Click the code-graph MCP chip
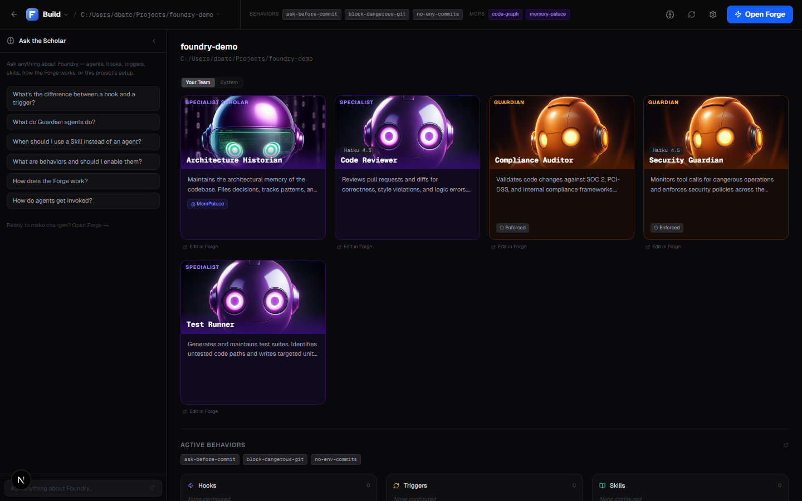 [x=505, y=14]
